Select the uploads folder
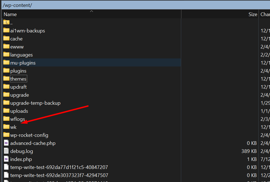270x182 pixels. (19, 111)
